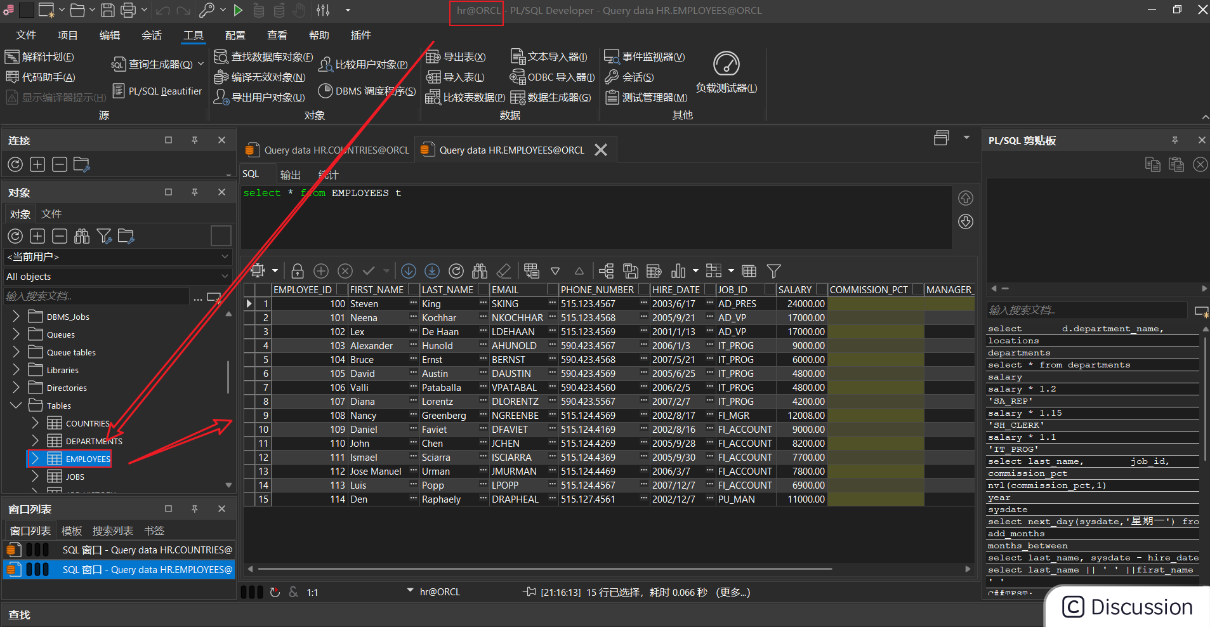Open the <当前用户> user dropdown
1210x627 pixels.
point(117,256)
